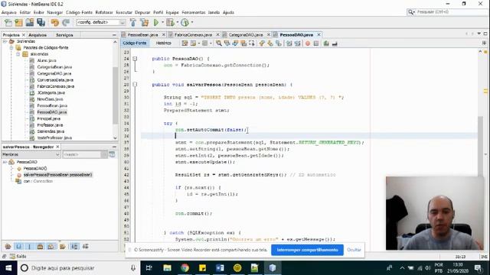Click the Redo arrow in the main toolbar

[66, 22]
